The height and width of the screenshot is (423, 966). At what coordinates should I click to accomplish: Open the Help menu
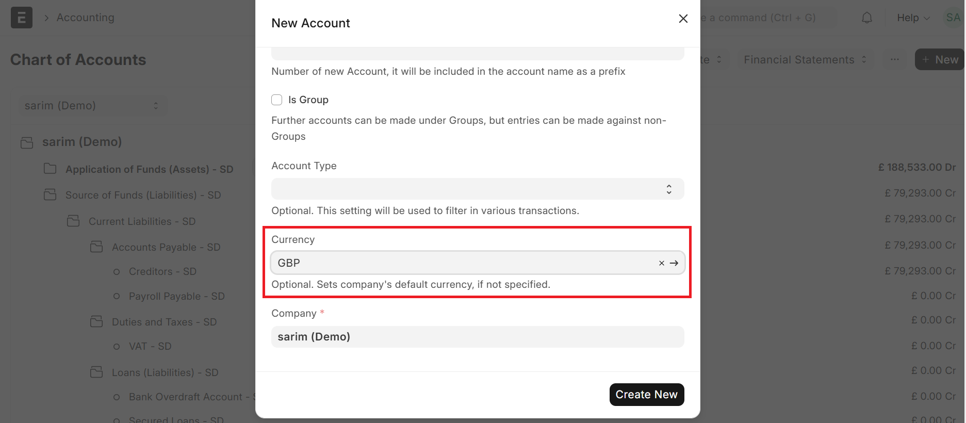[913, 18]
